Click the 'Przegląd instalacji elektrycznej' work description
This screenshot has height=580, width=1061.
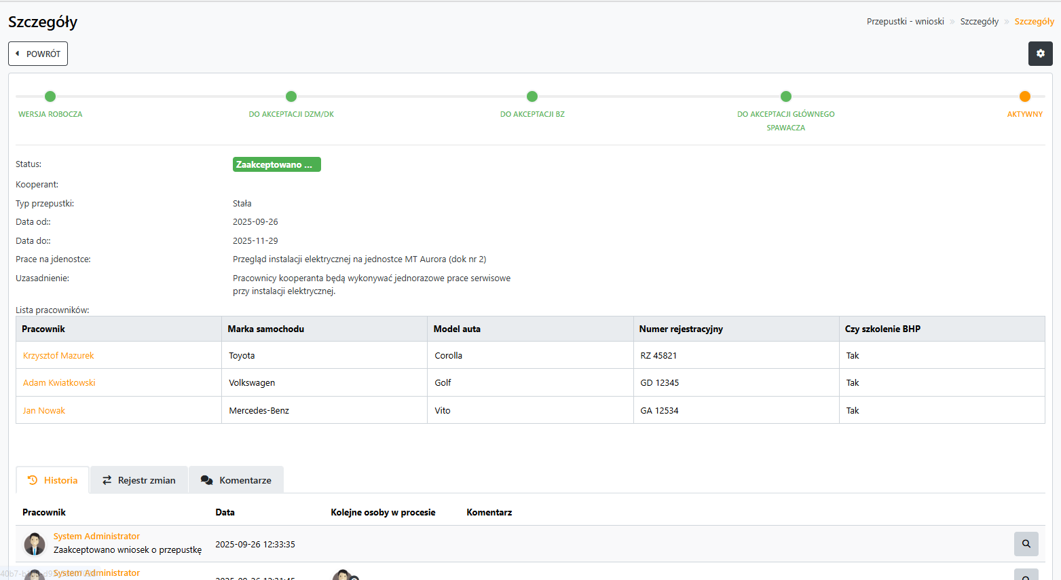[360, 259]
